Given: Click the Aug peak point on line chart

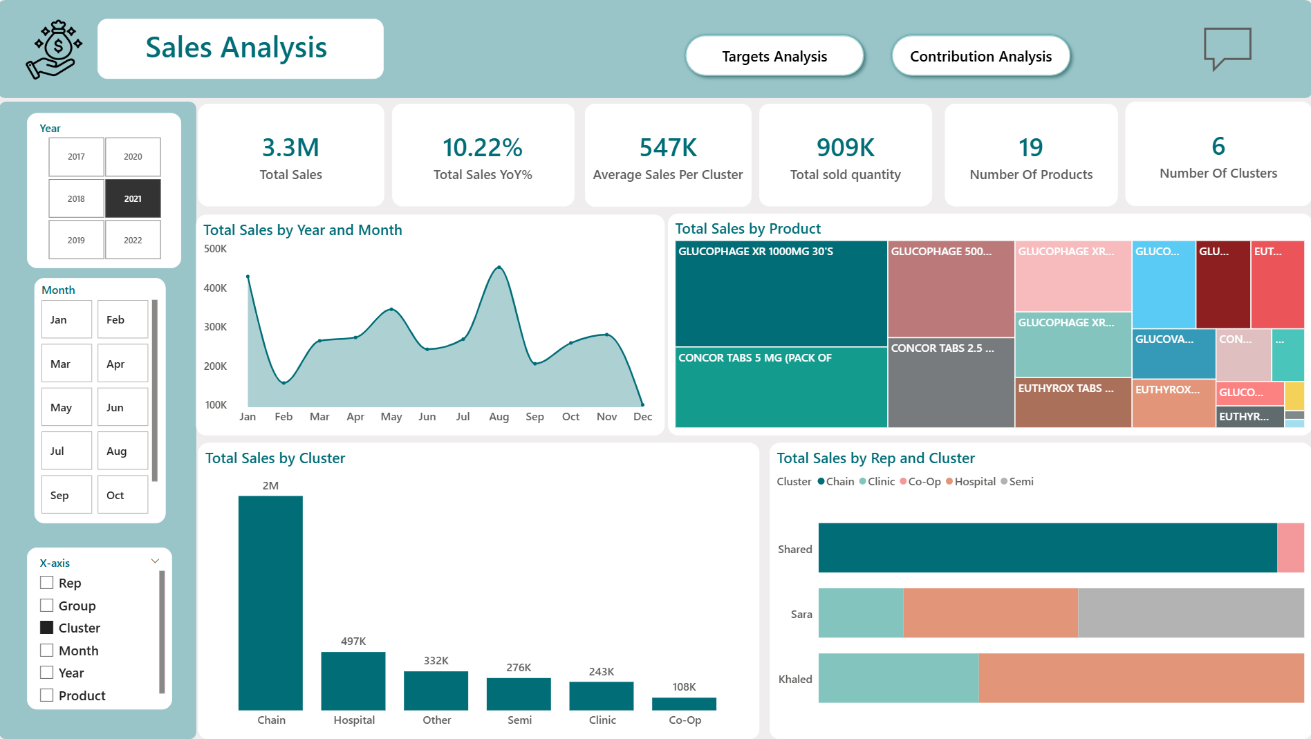Looking at the screenshot, I should click(x=499, y=267).
